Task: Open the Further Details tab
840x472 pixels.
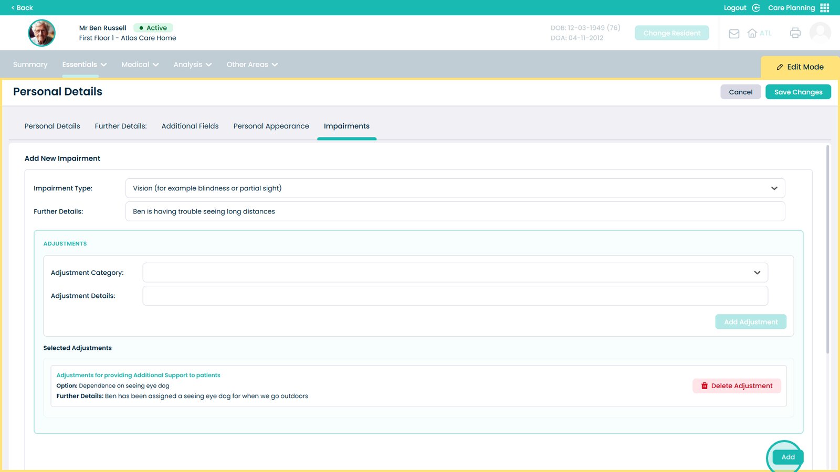Action: point(121,126)
